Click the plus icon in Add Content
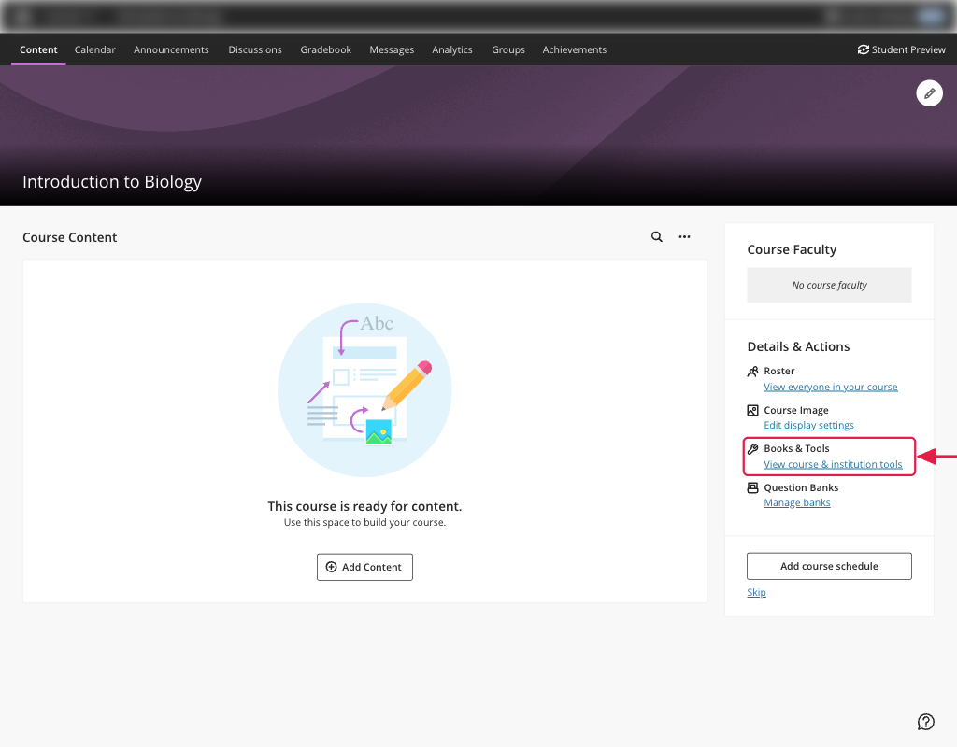The height and width of the screenshot is (747, 957). (x=331, y=567)
